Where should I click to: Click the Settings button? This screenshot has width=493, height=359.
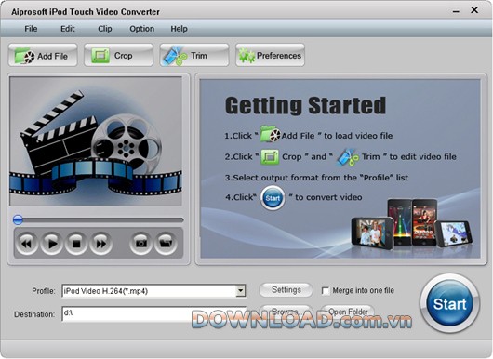pyautogui.click(x=286, y=290)
